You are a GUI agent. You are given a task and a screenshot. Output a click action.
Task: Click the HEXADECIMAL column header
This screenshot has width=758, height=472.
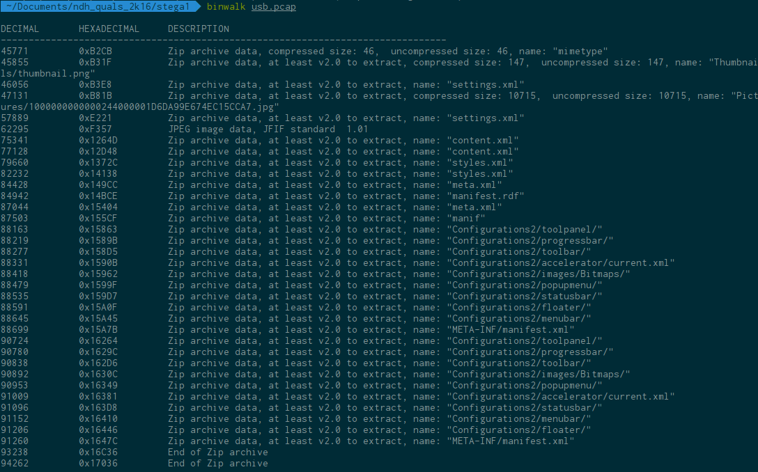pos(109,29)
